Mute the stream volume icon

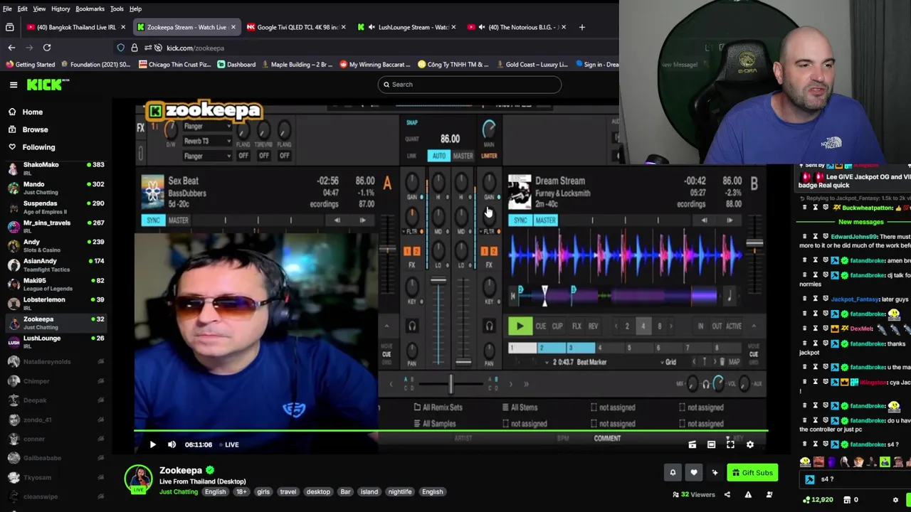(x=172, y=444)
